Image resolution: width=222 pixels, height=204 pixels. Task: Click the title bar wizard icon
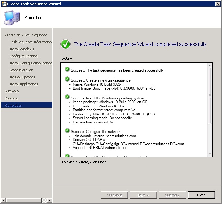(4, 4)
